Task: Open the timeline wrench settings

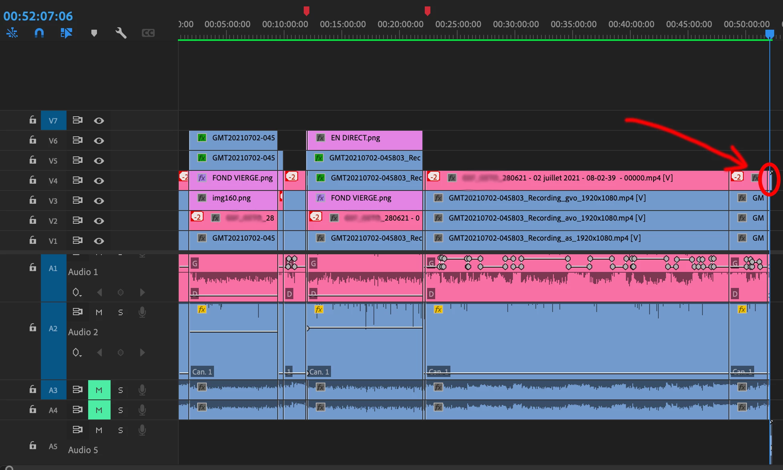Action: click(121, 33)
